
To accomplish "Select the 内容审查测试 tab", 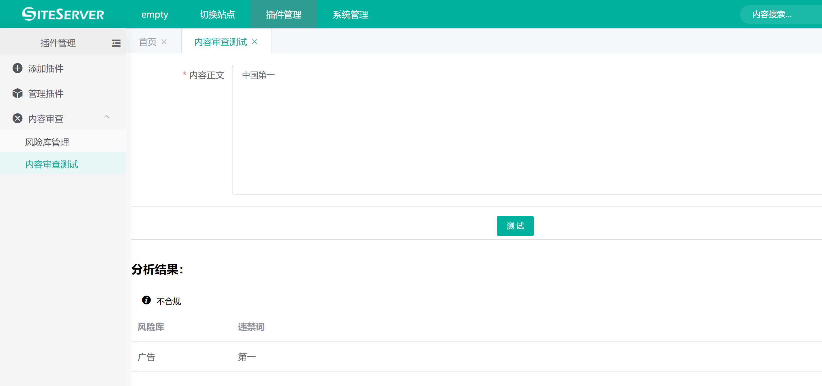I will point(221,42).
